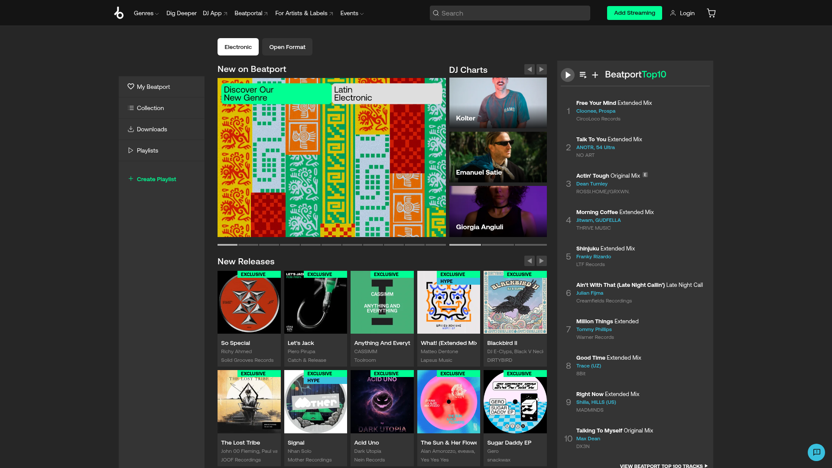The height and width of the screenshot is (468, 832).
Task: Click the plus icon next to BeatportTop10
Action: 595,75
